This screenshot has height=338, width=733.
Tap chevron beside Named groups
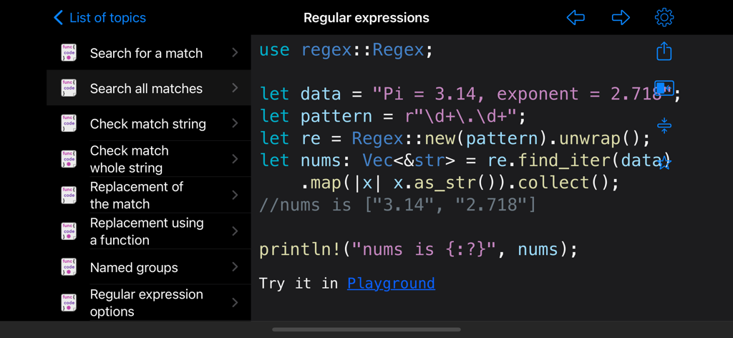(235, 267)
